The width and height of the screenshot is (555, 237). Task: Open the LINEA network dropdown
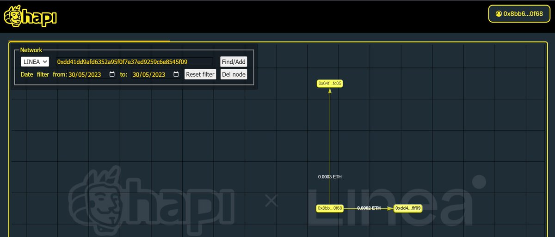pos(35,61)
